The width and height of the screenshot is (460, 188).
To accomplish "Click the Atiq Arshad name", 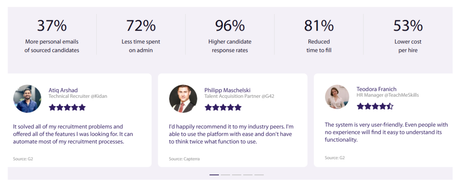I will click(x=63, y=90).
